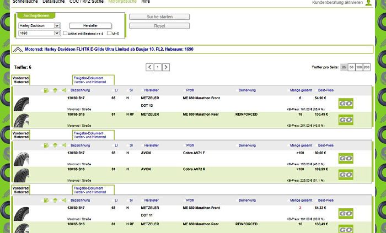Click the GO button for Metzeler 64,33 € tire
This screenshot has height=233, width=386.
[x=346, y=214]
